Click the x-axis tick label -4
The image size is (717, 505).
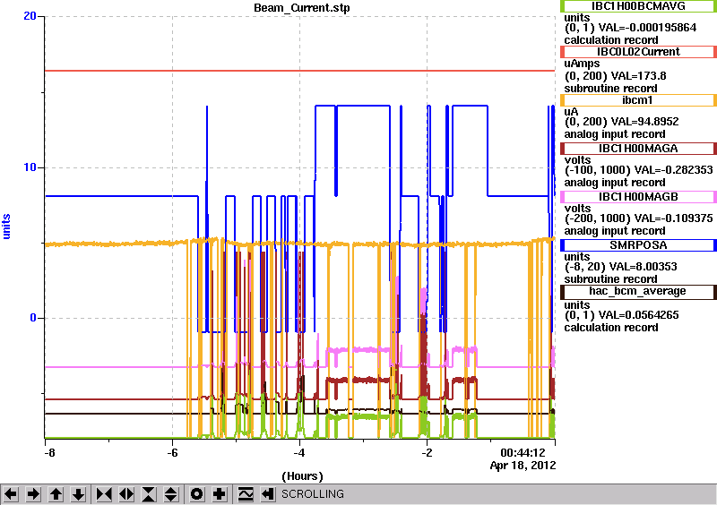(x=299, y=453)
